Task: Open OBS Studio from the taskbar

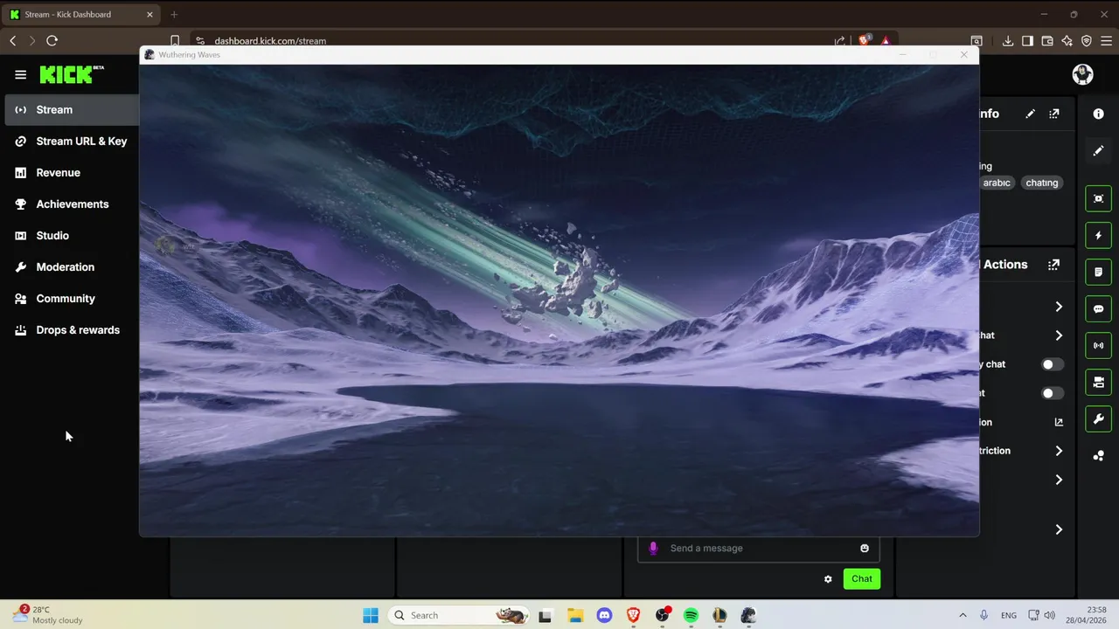Action: (x=663, y=615)
